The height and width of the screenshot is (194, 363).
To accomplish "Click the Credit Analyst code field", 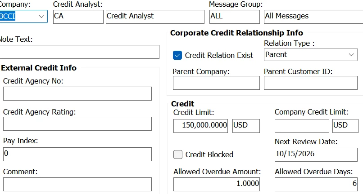I will pyautogui.click(x=78, y=16).
